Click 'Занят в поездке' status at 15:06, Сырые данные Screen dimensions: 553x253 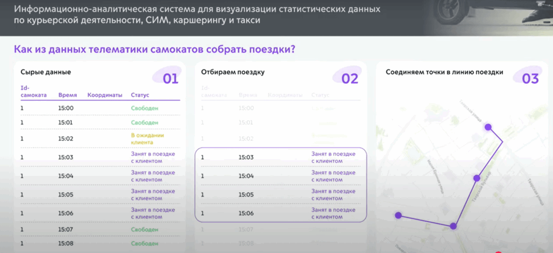(x=153, y=213)
